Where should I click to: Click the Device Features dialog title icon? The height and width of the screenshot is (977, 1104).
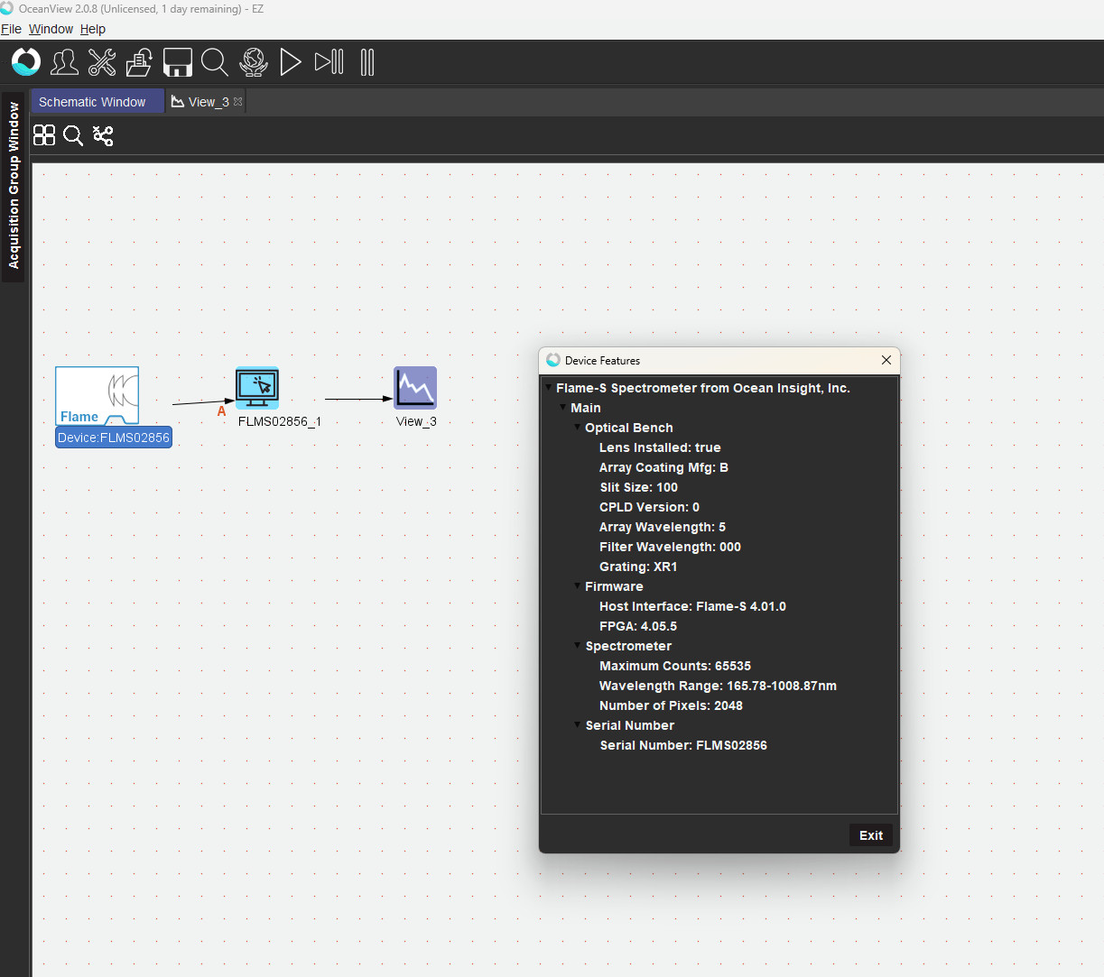(x=553, y=360)
